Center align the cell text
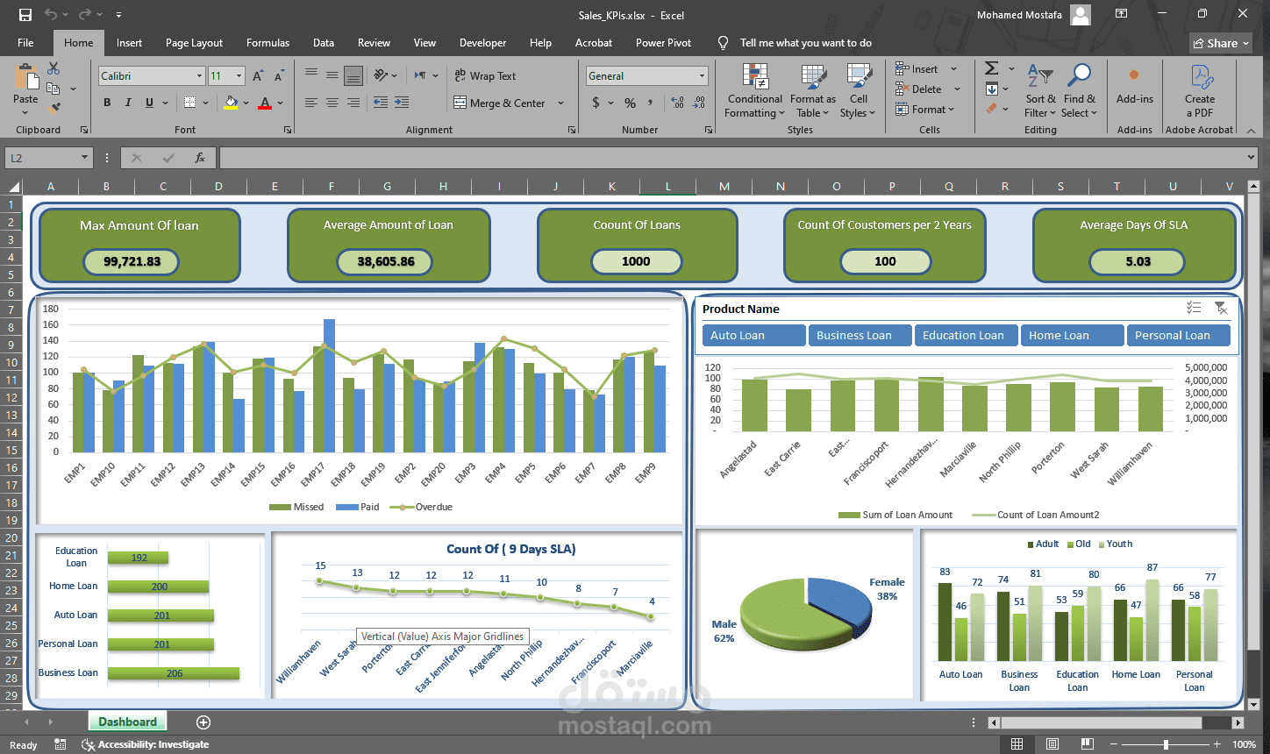 pos(332,103)
